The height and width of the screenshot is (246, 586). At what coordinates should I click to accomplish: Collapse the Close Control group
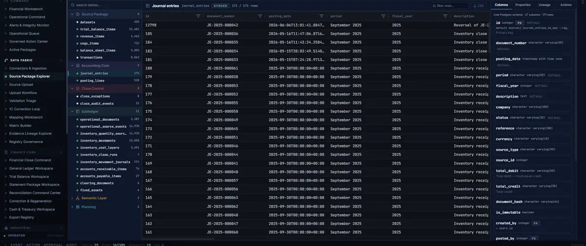click(72, 88)
